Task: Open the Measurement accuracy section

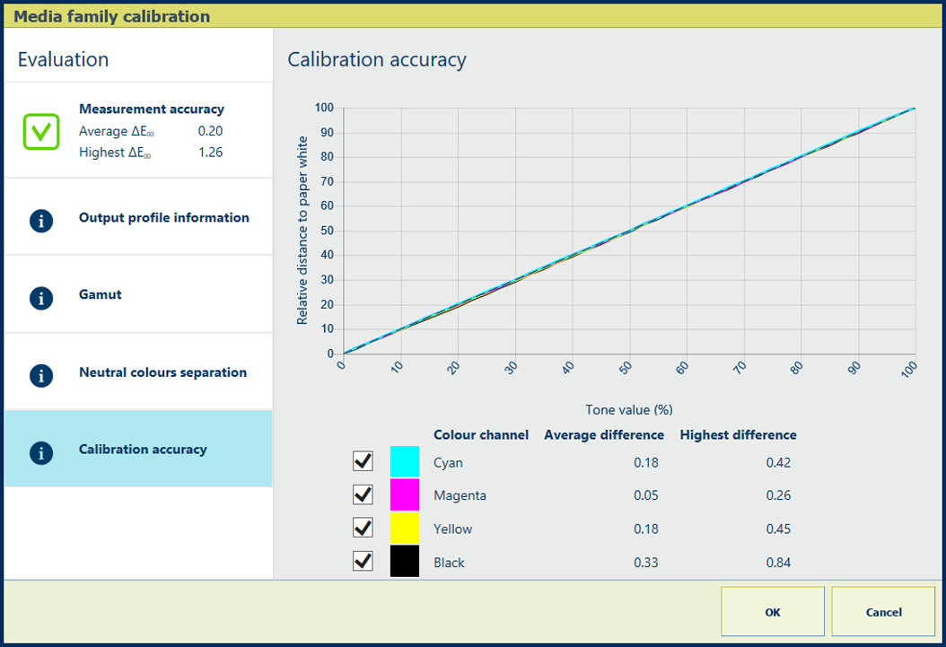Action: (x=151, y=109)
